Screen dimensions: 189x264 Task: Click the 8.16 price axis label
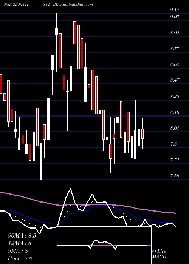pos(175,112)
